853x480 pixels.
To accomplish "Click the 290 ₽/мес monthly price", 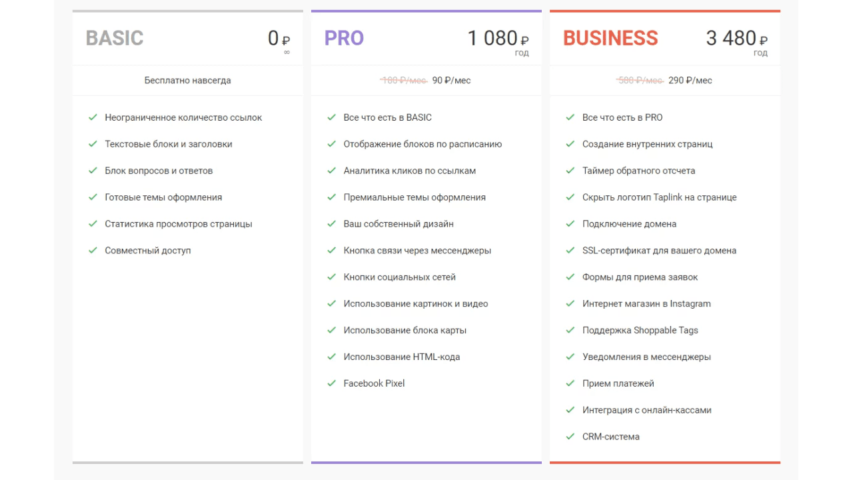I will click(690, 81).
